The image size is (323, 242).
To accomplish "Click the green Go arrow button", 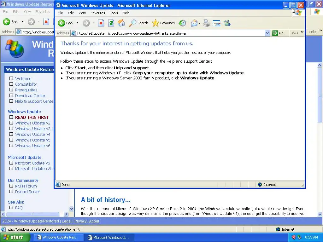I will (275, 33).
